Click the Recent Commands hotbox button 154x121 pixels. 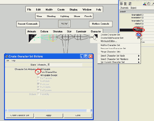click(28, 24)
